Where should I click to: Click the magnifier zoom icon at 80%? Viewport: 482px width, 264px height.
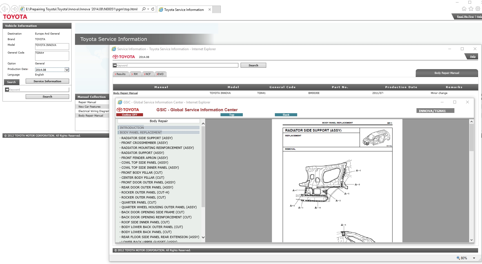(458, 258)
